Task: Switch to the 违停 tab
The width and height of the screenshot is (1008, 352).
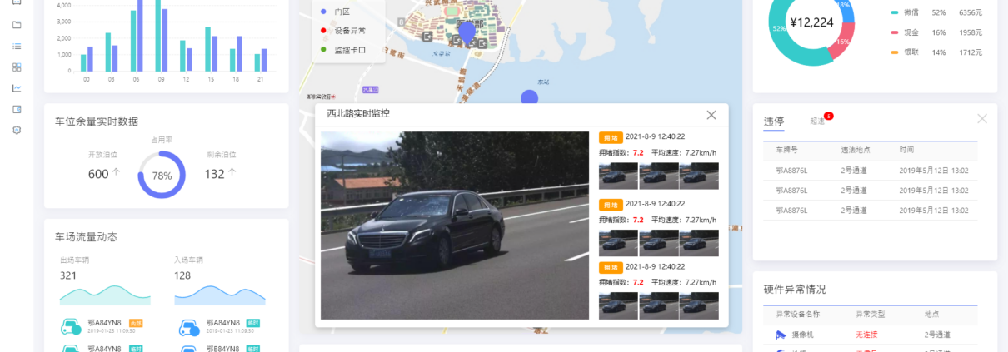Action: coord(774,121)
